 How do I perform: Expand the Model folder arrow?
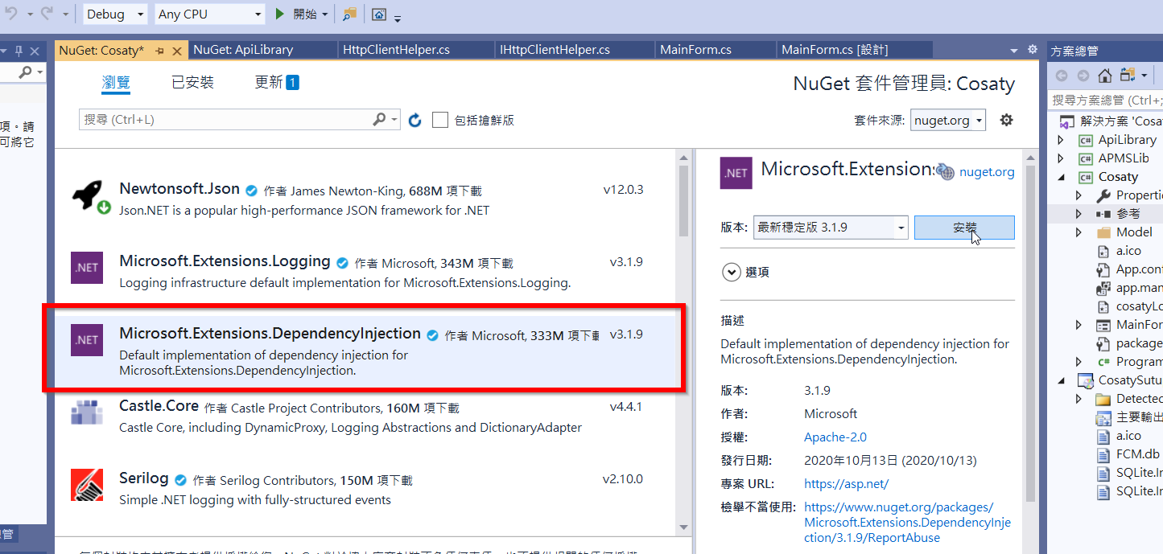(x=1079, y=232)
